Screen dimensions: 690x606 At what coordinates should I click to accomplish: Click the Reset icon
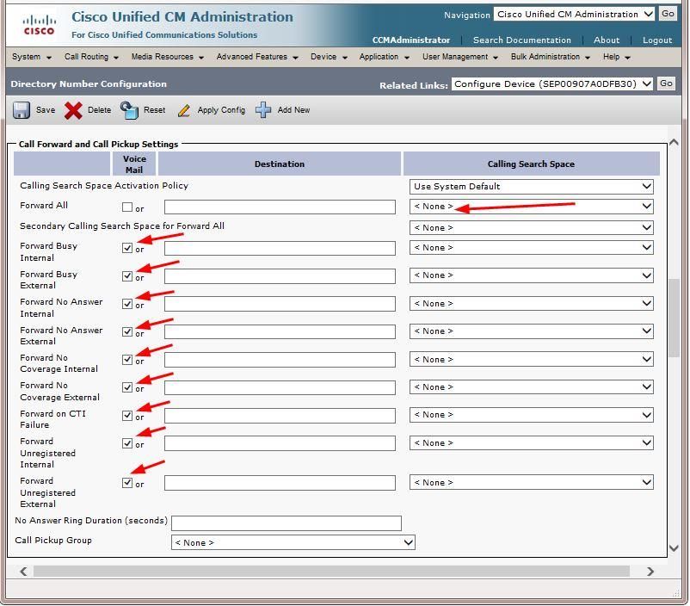coord(129,110)
